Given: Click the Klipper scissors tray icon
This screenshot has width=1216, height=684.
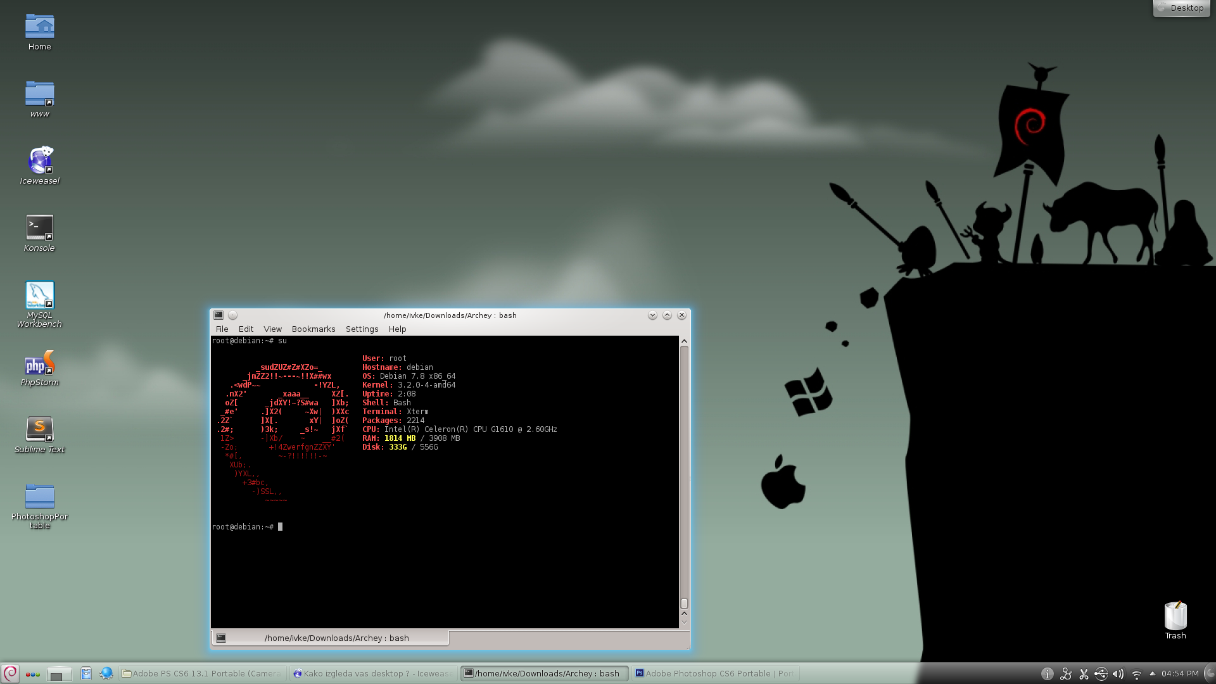Looking at the screenshot, I should point(1084,674).
